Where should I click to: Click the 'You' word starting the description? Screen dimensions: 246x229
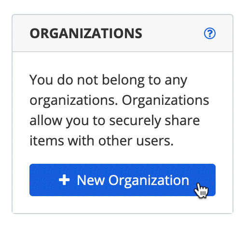click(41, 80)
